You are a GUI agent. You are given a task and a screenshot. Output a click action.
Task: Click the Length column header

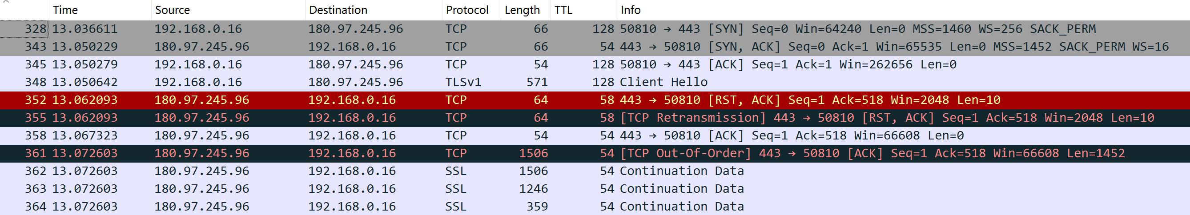pyautogui.click(x=522, y=10)
